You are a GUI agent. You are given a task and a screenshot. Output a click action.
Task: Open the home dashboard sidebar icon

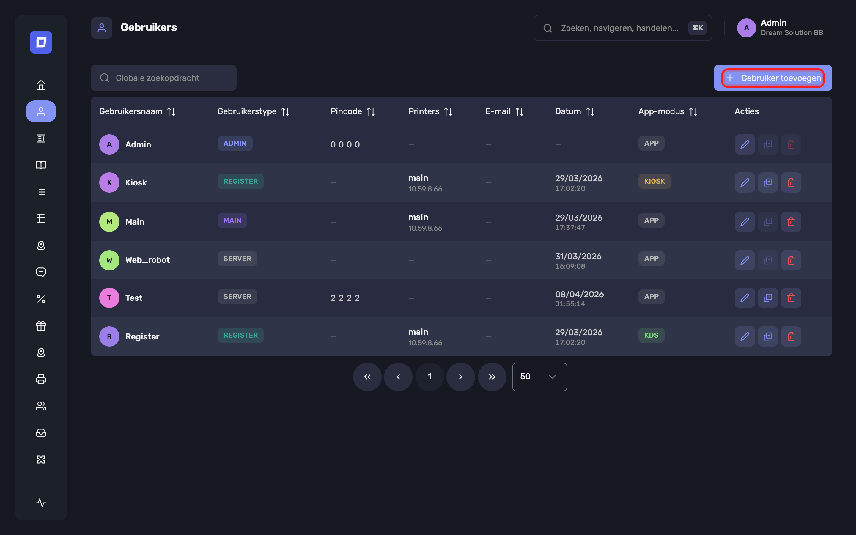coord(41,85)
